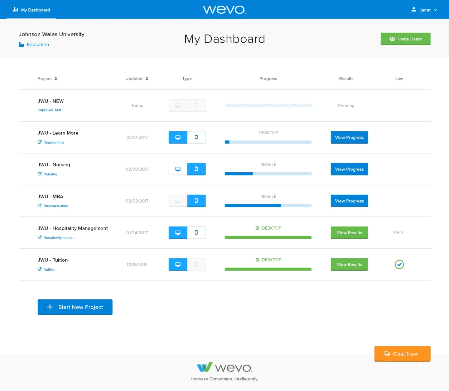Click the live checkmark for JWU - Tuition

(x=399, y=265)
